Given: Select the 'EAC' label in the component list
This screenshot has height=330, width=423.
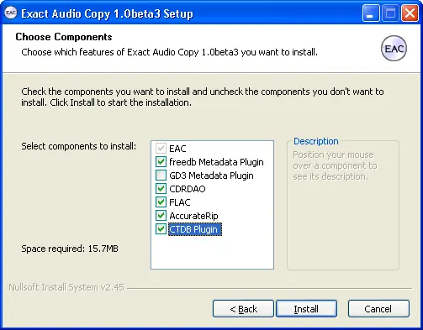Looking at the screenshot, I should (177, 149).
